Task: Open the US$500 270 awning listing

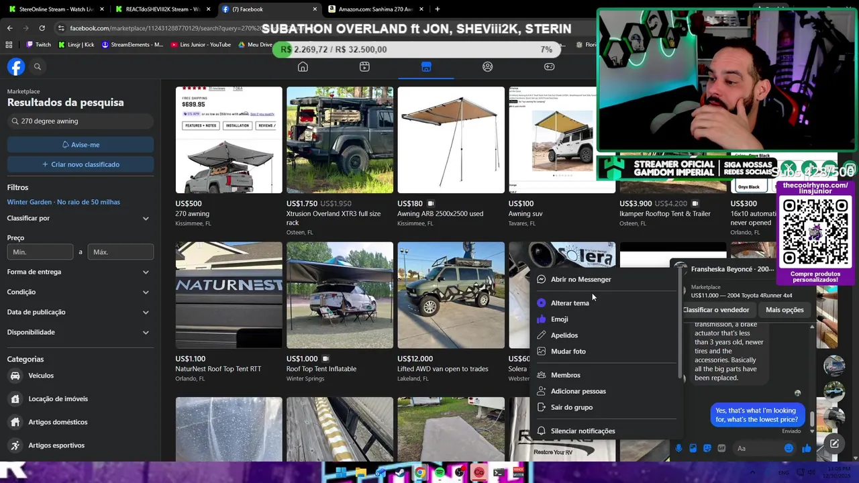Action: (229, 140)
